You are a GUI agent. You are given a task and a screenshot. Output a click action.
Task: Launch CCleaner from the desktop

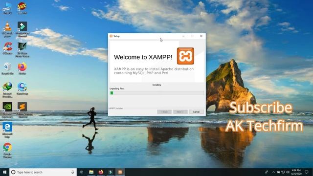(x=7, y=48)
